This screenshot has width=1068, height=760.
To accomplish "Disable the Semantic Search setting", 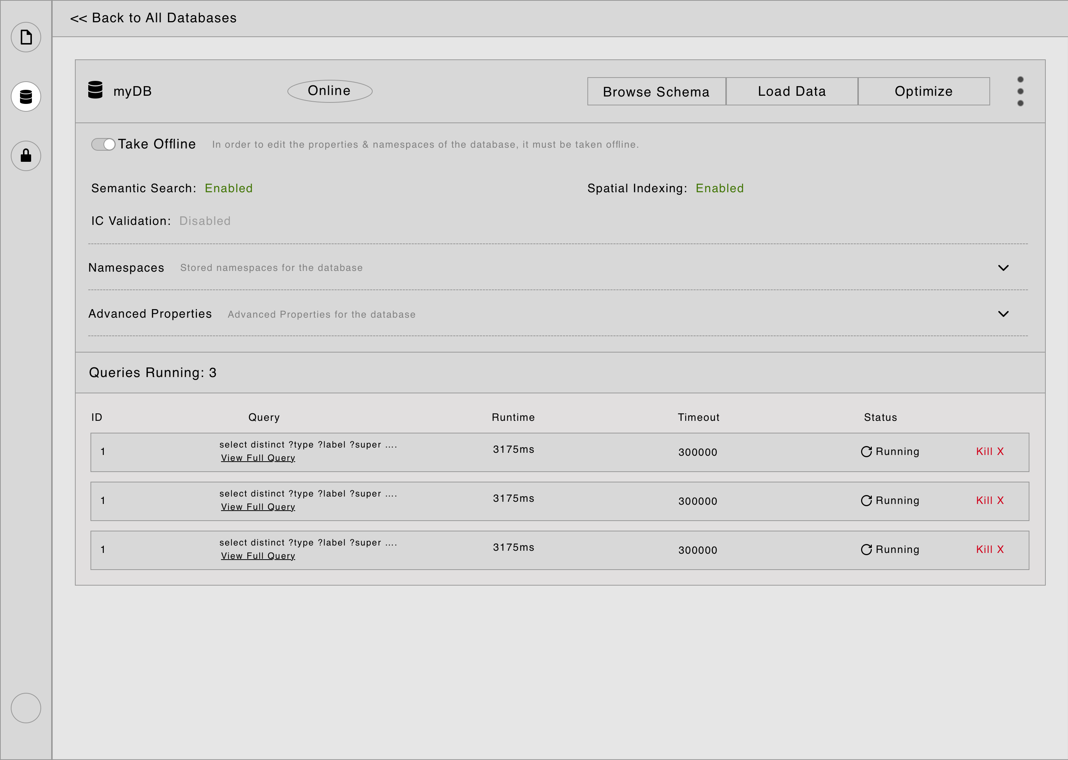I will coord(229,188).
